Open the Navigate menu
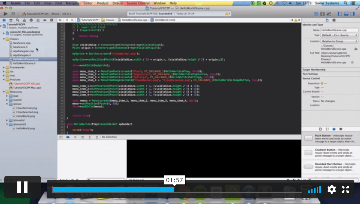This screenshot has width=360, height=204. [x=72, y=3]
